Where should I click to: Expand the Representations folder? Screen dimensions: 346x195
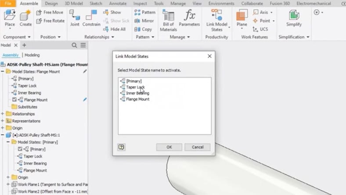point(3,121)
